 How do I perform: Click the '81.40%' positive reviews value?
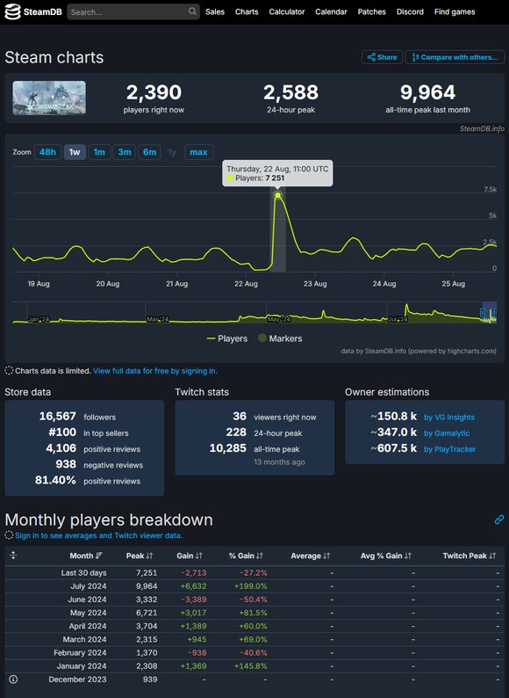click(55, 480)
